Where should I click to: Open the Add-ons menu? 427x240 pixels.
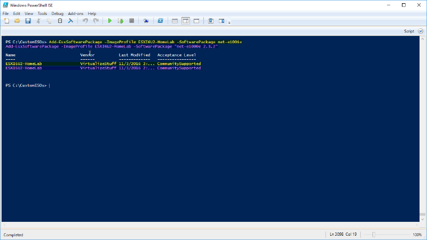pyautogui.click(x=75, y=13)
